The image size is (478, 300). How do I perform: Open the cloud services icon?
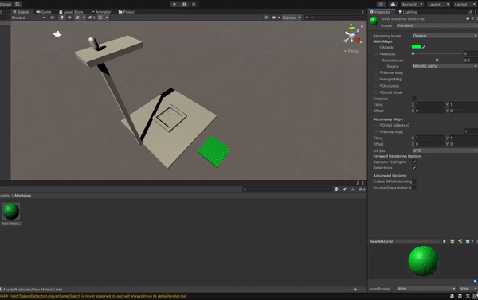[x=393, y=4]
